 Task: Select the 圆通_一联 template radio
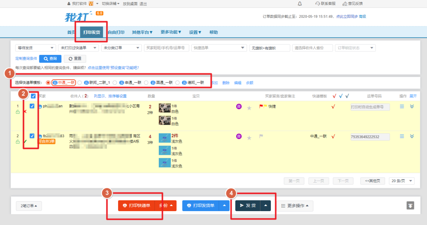tap(146, 83)
